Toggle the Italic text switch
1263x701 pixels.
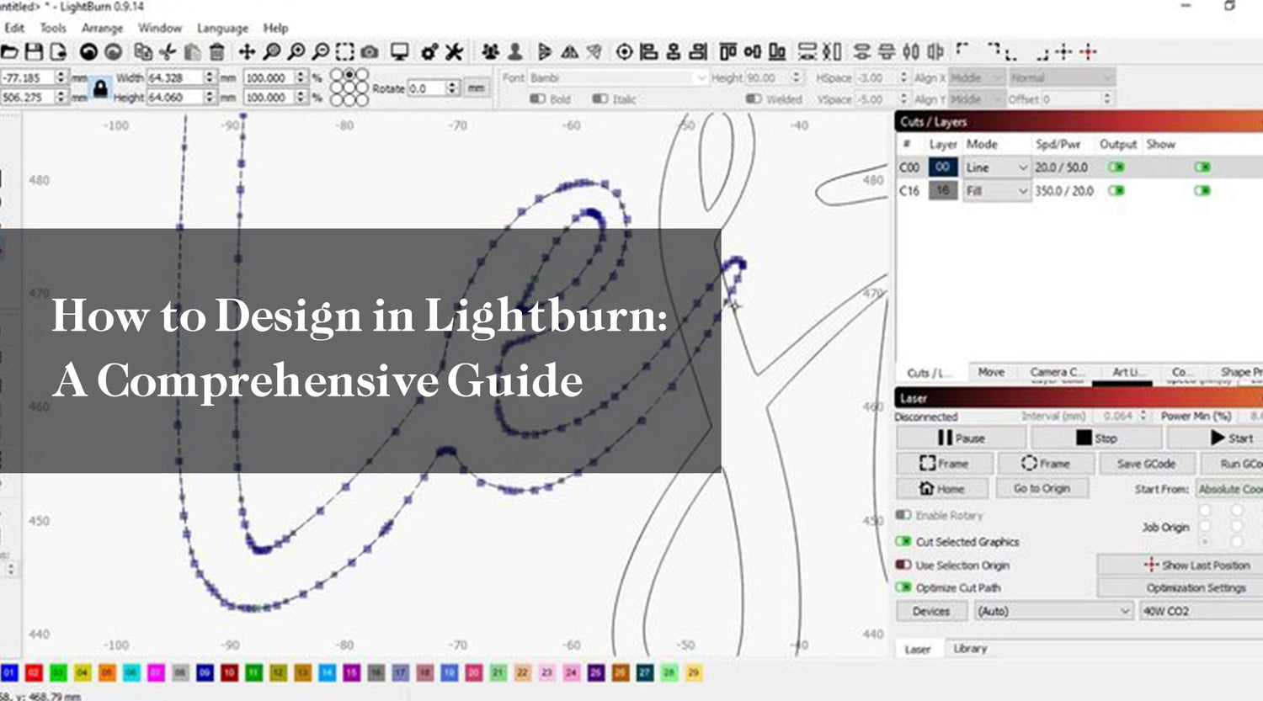600,99
